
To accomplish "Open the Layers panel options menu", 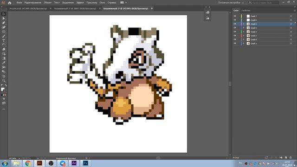I will coord(295,11).
